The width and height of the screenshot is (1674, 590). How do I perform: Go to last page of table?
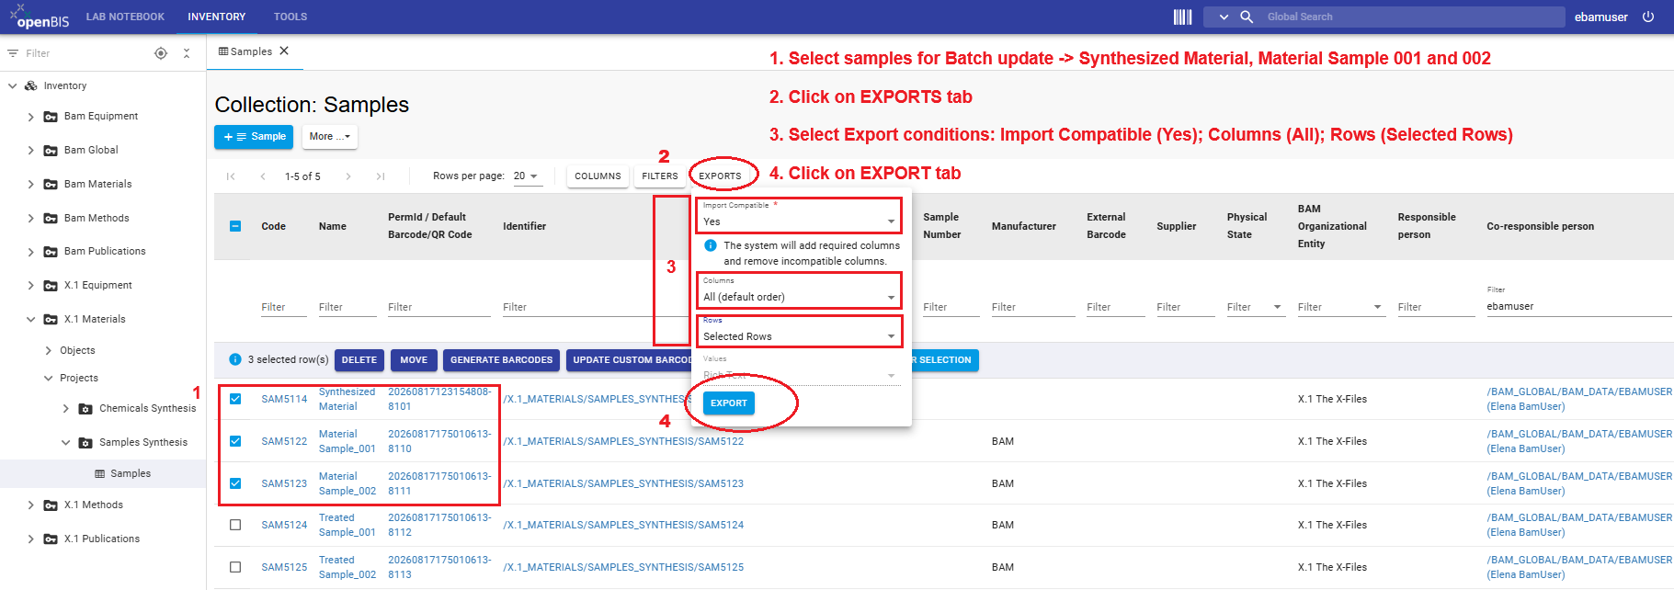(381, 176)
